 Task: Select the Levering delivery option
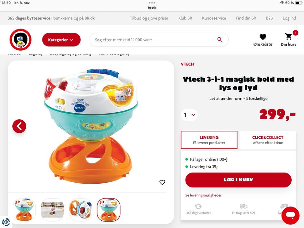point(209,140)
